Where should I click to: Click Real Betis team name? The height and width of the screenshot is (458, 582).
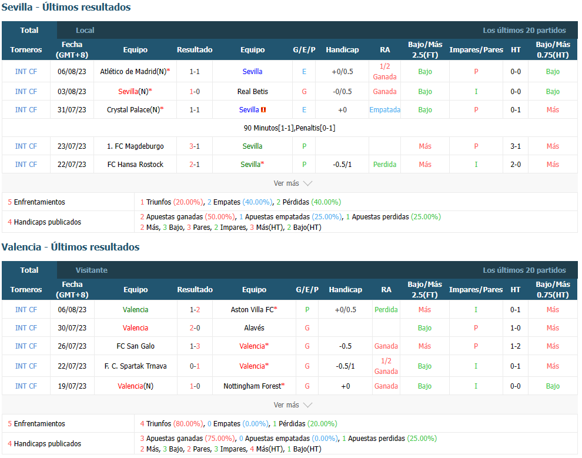252,91
